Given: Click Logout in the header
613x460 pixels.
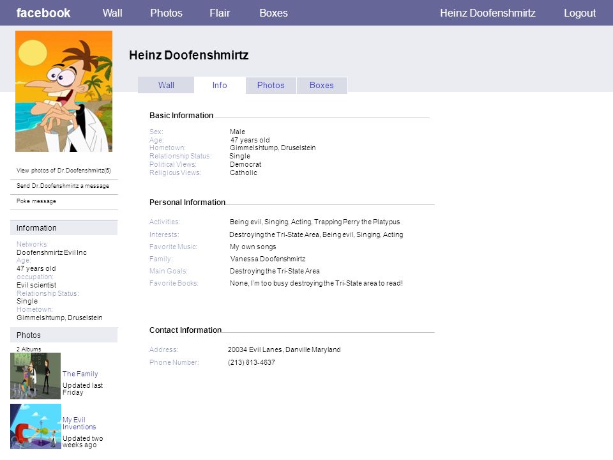Looking at the screenshot, I should (x=579, y=13).
